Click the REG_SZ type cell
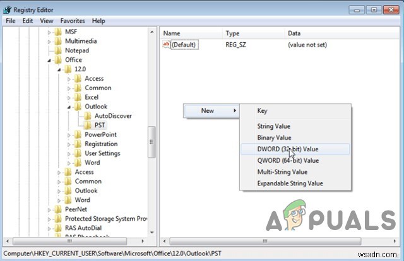This screenshot has height=261, width=404. 235,45
